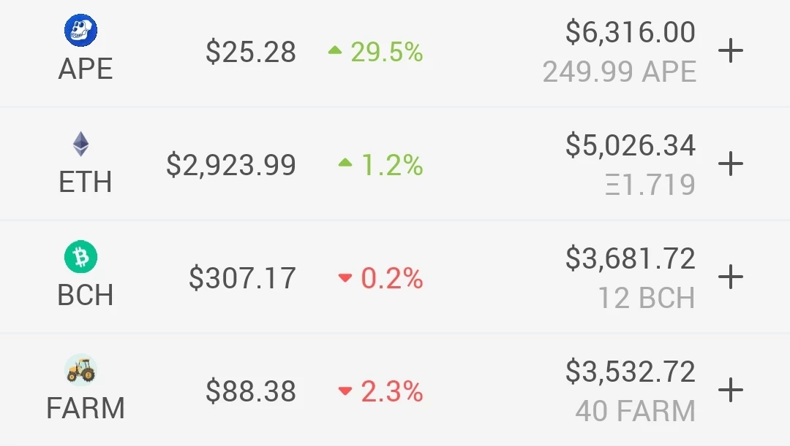Click the FARM tractor logo icon

(80, 370)
